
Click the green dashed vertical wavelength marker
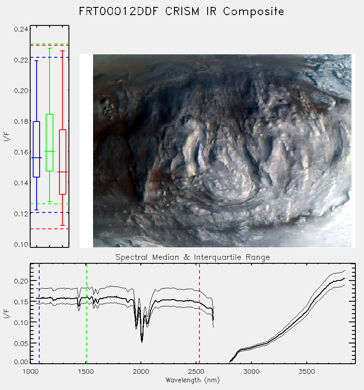86,313
